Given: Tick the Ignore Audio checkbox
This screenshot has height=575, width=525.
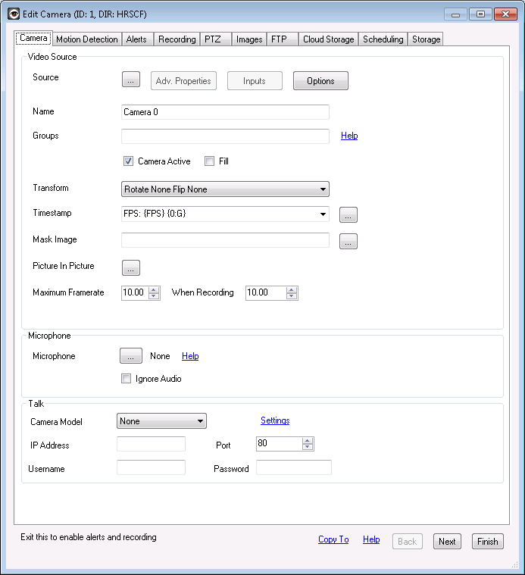Looking at the screenshot, I should pyautogui.click(x=127, y=379).
